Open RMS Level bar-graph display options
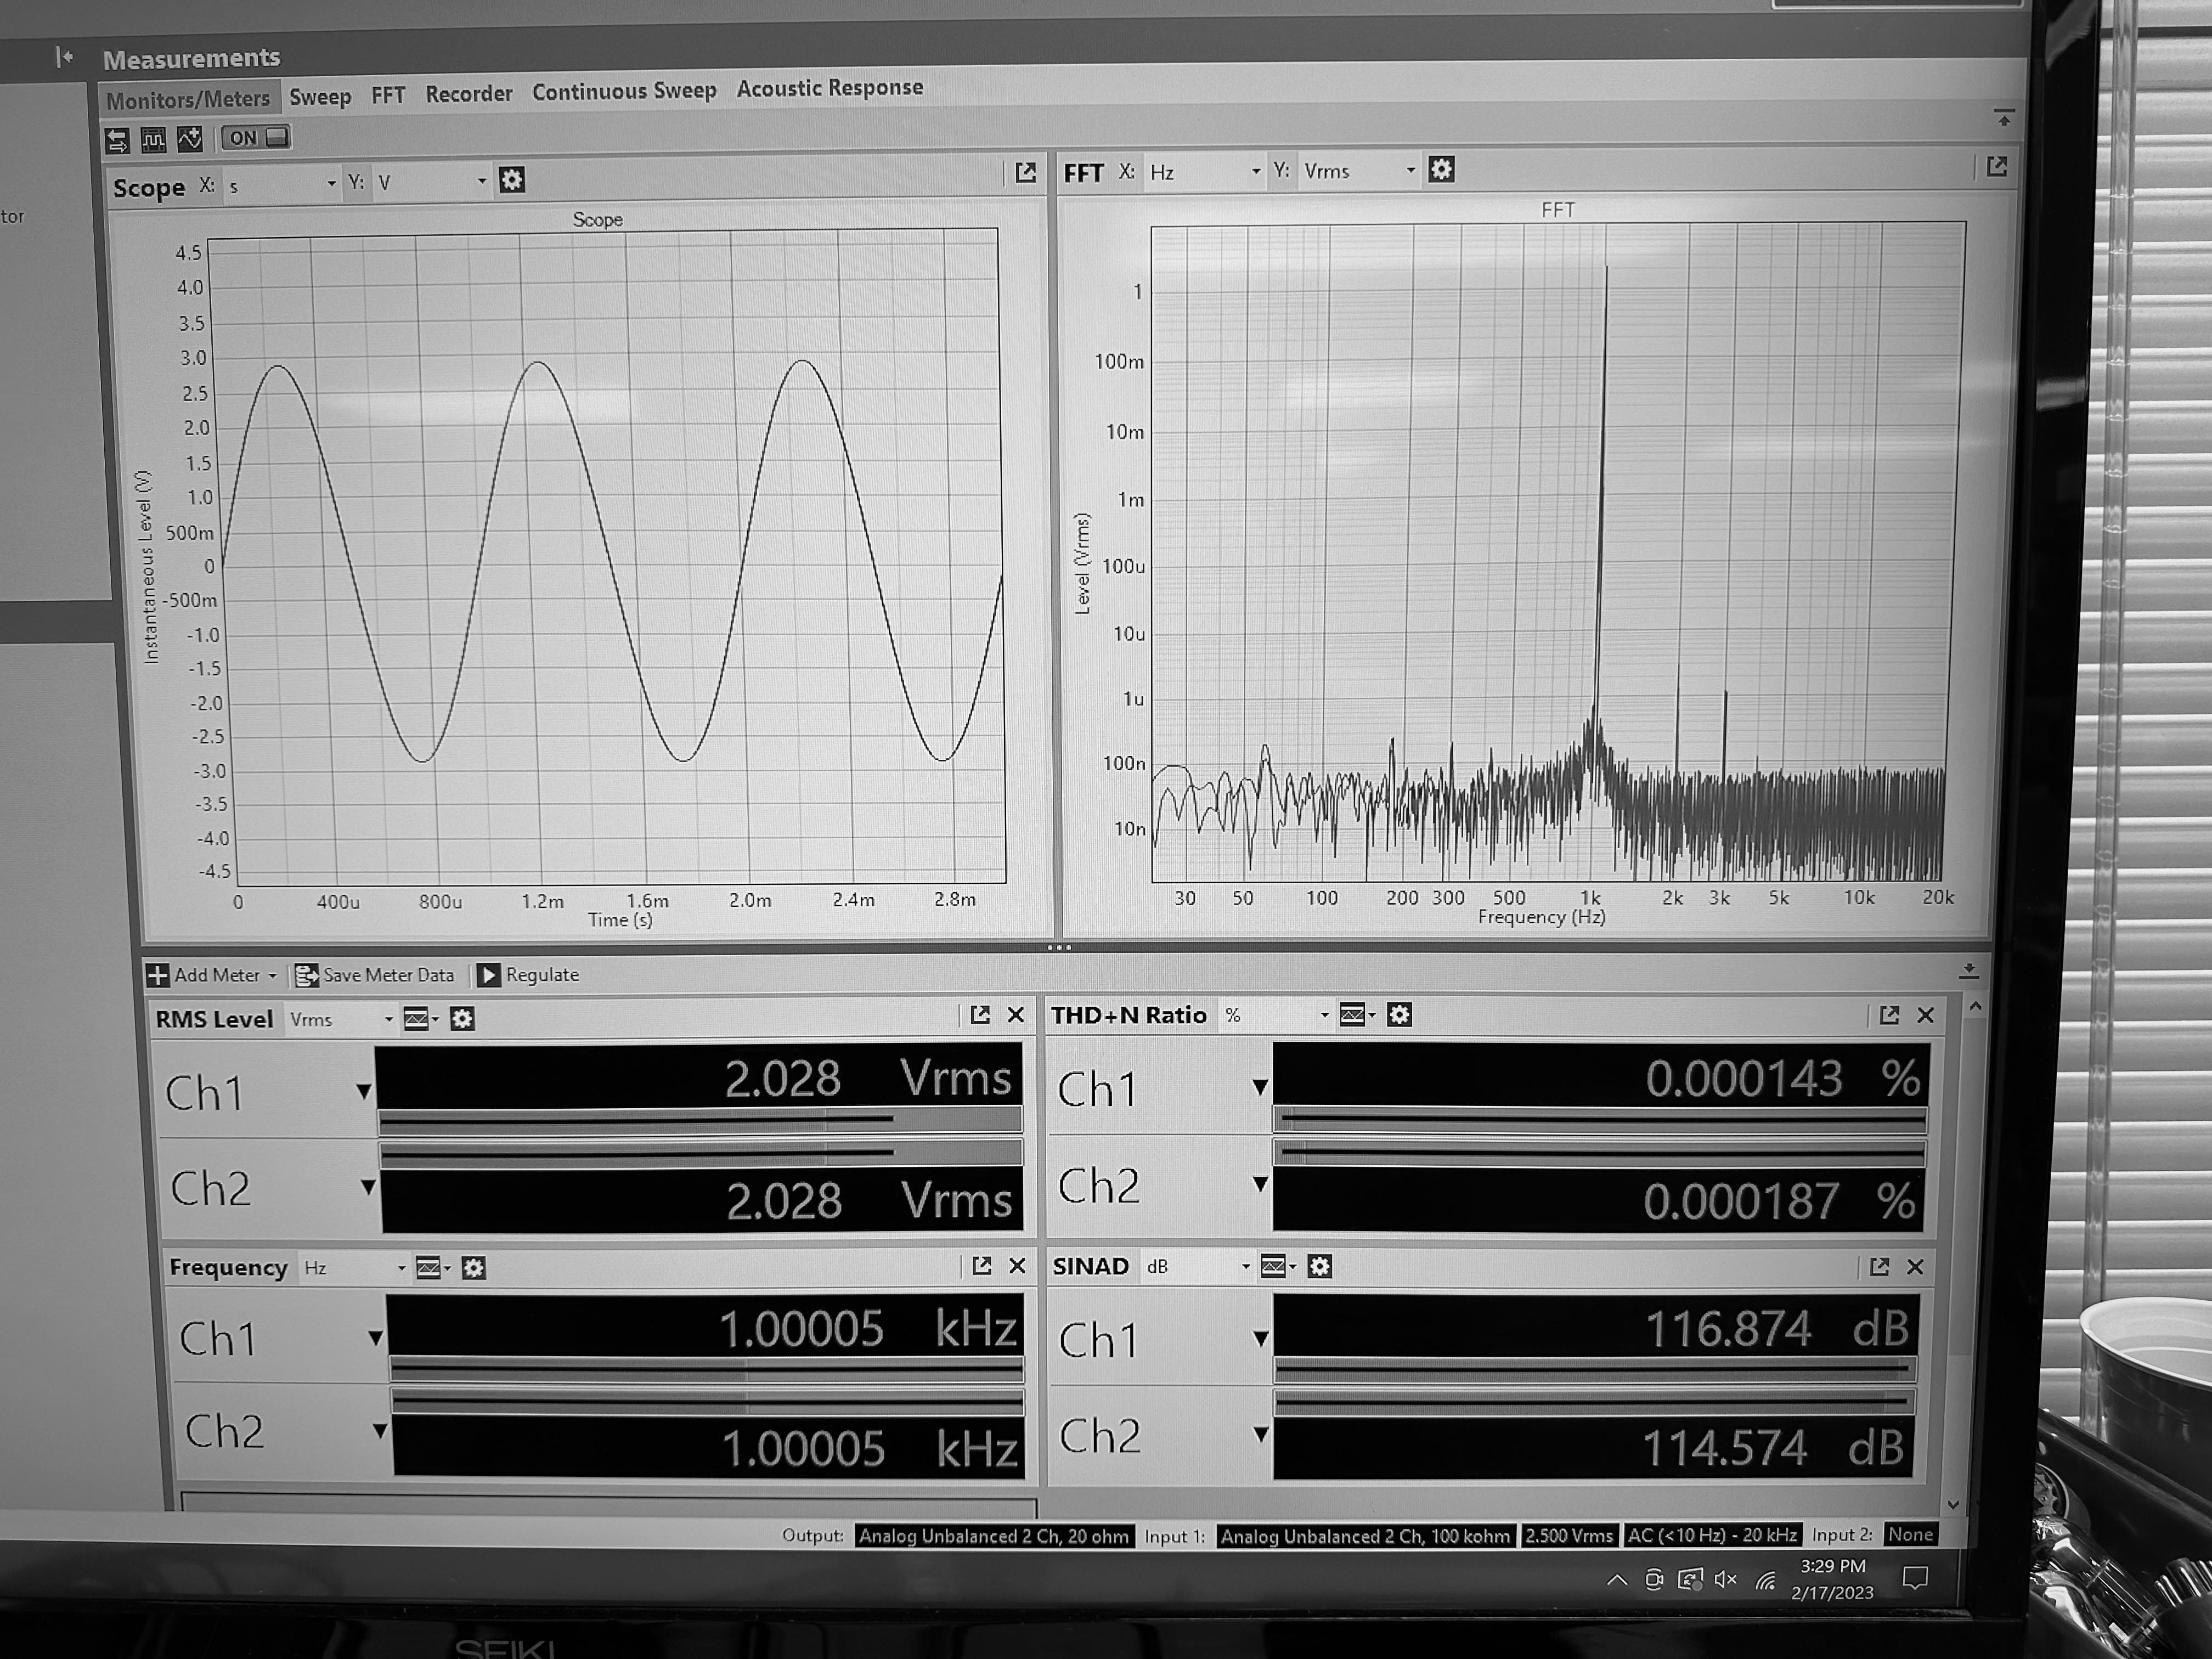This screenshot has height=1659, width=2212. pos(421,1019)
